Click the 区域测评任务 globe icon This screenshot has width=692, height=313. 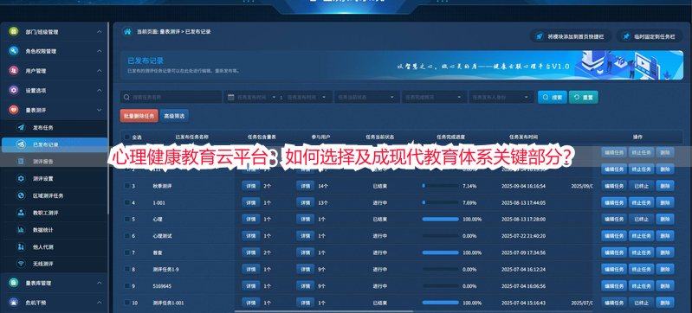coord(21,195)
